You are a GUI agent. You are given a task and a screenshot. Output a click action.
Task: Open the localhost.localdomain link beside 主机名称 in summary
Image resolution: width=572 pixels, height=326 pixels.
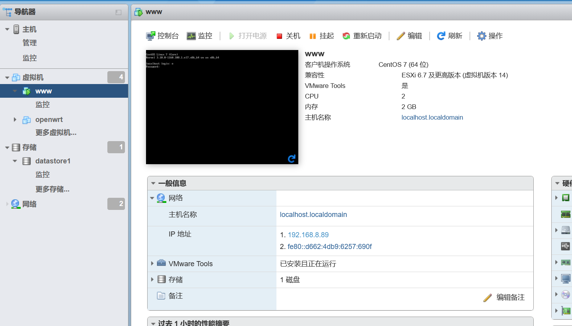coord(432,117)
